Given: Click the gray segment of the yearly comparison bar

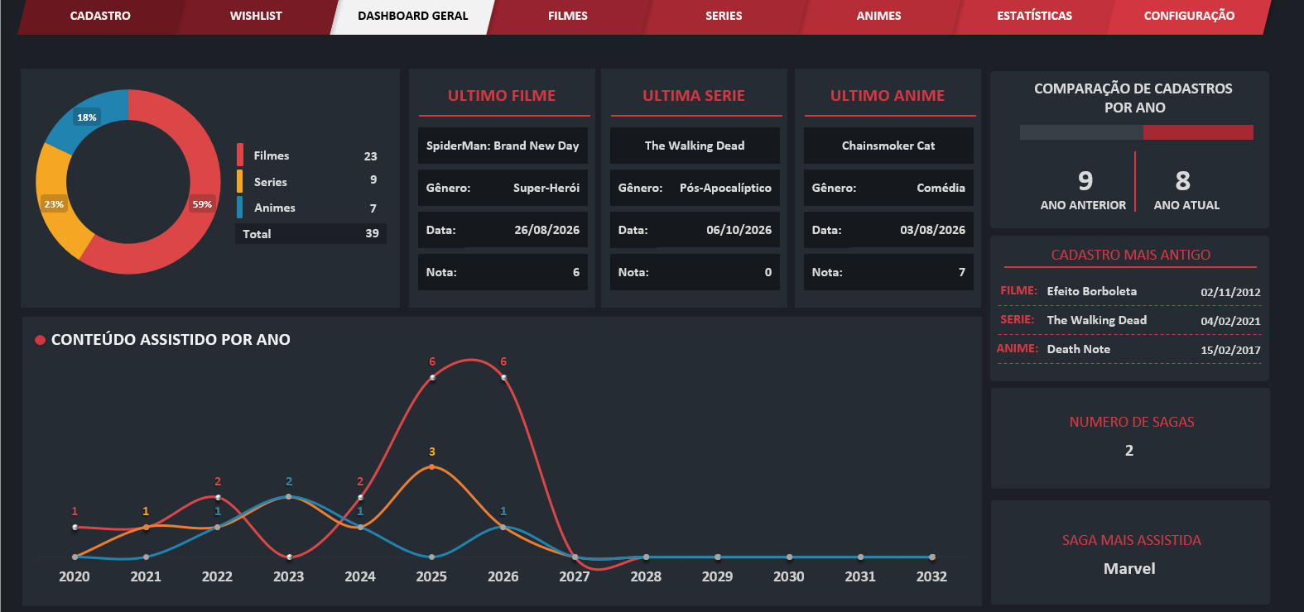Looking at the screenshot, I should coord(1081,132).
